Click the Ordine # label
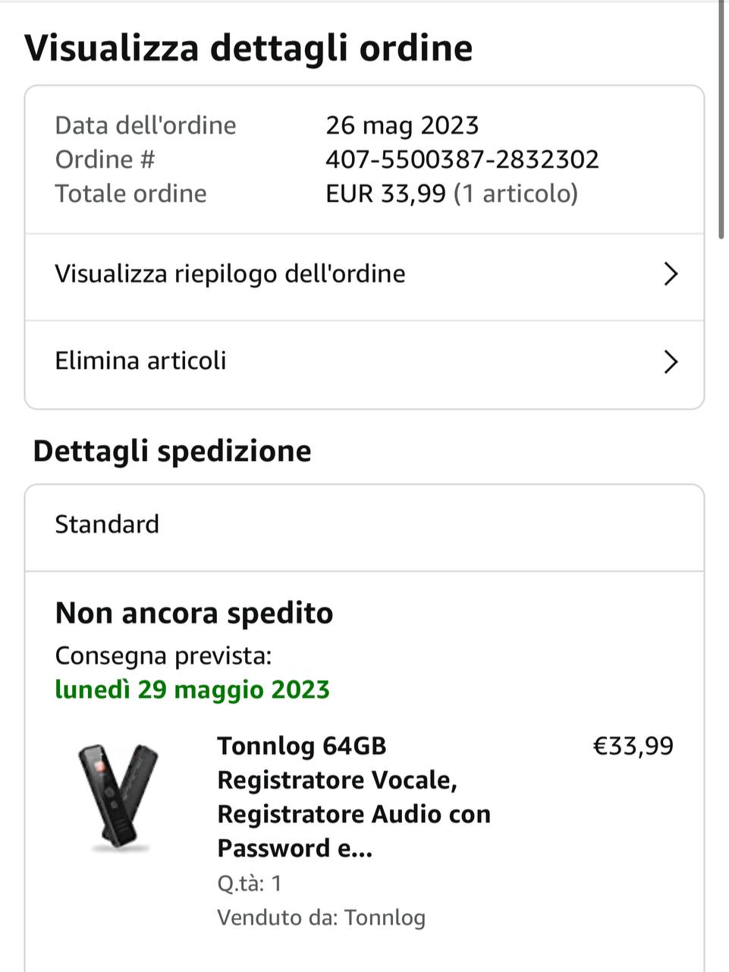 tap(105, 159)
